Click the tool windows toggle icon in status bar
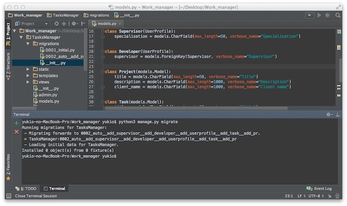This screenshot has height=206, width=347. [8, 196]
